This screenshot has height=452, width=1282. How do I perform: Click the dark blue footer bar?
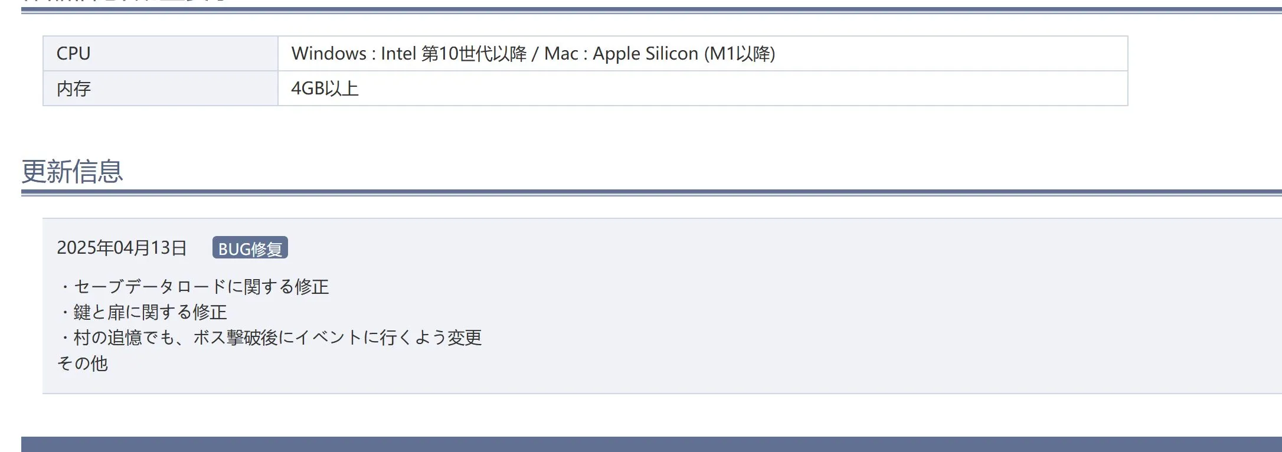(652, 444)
